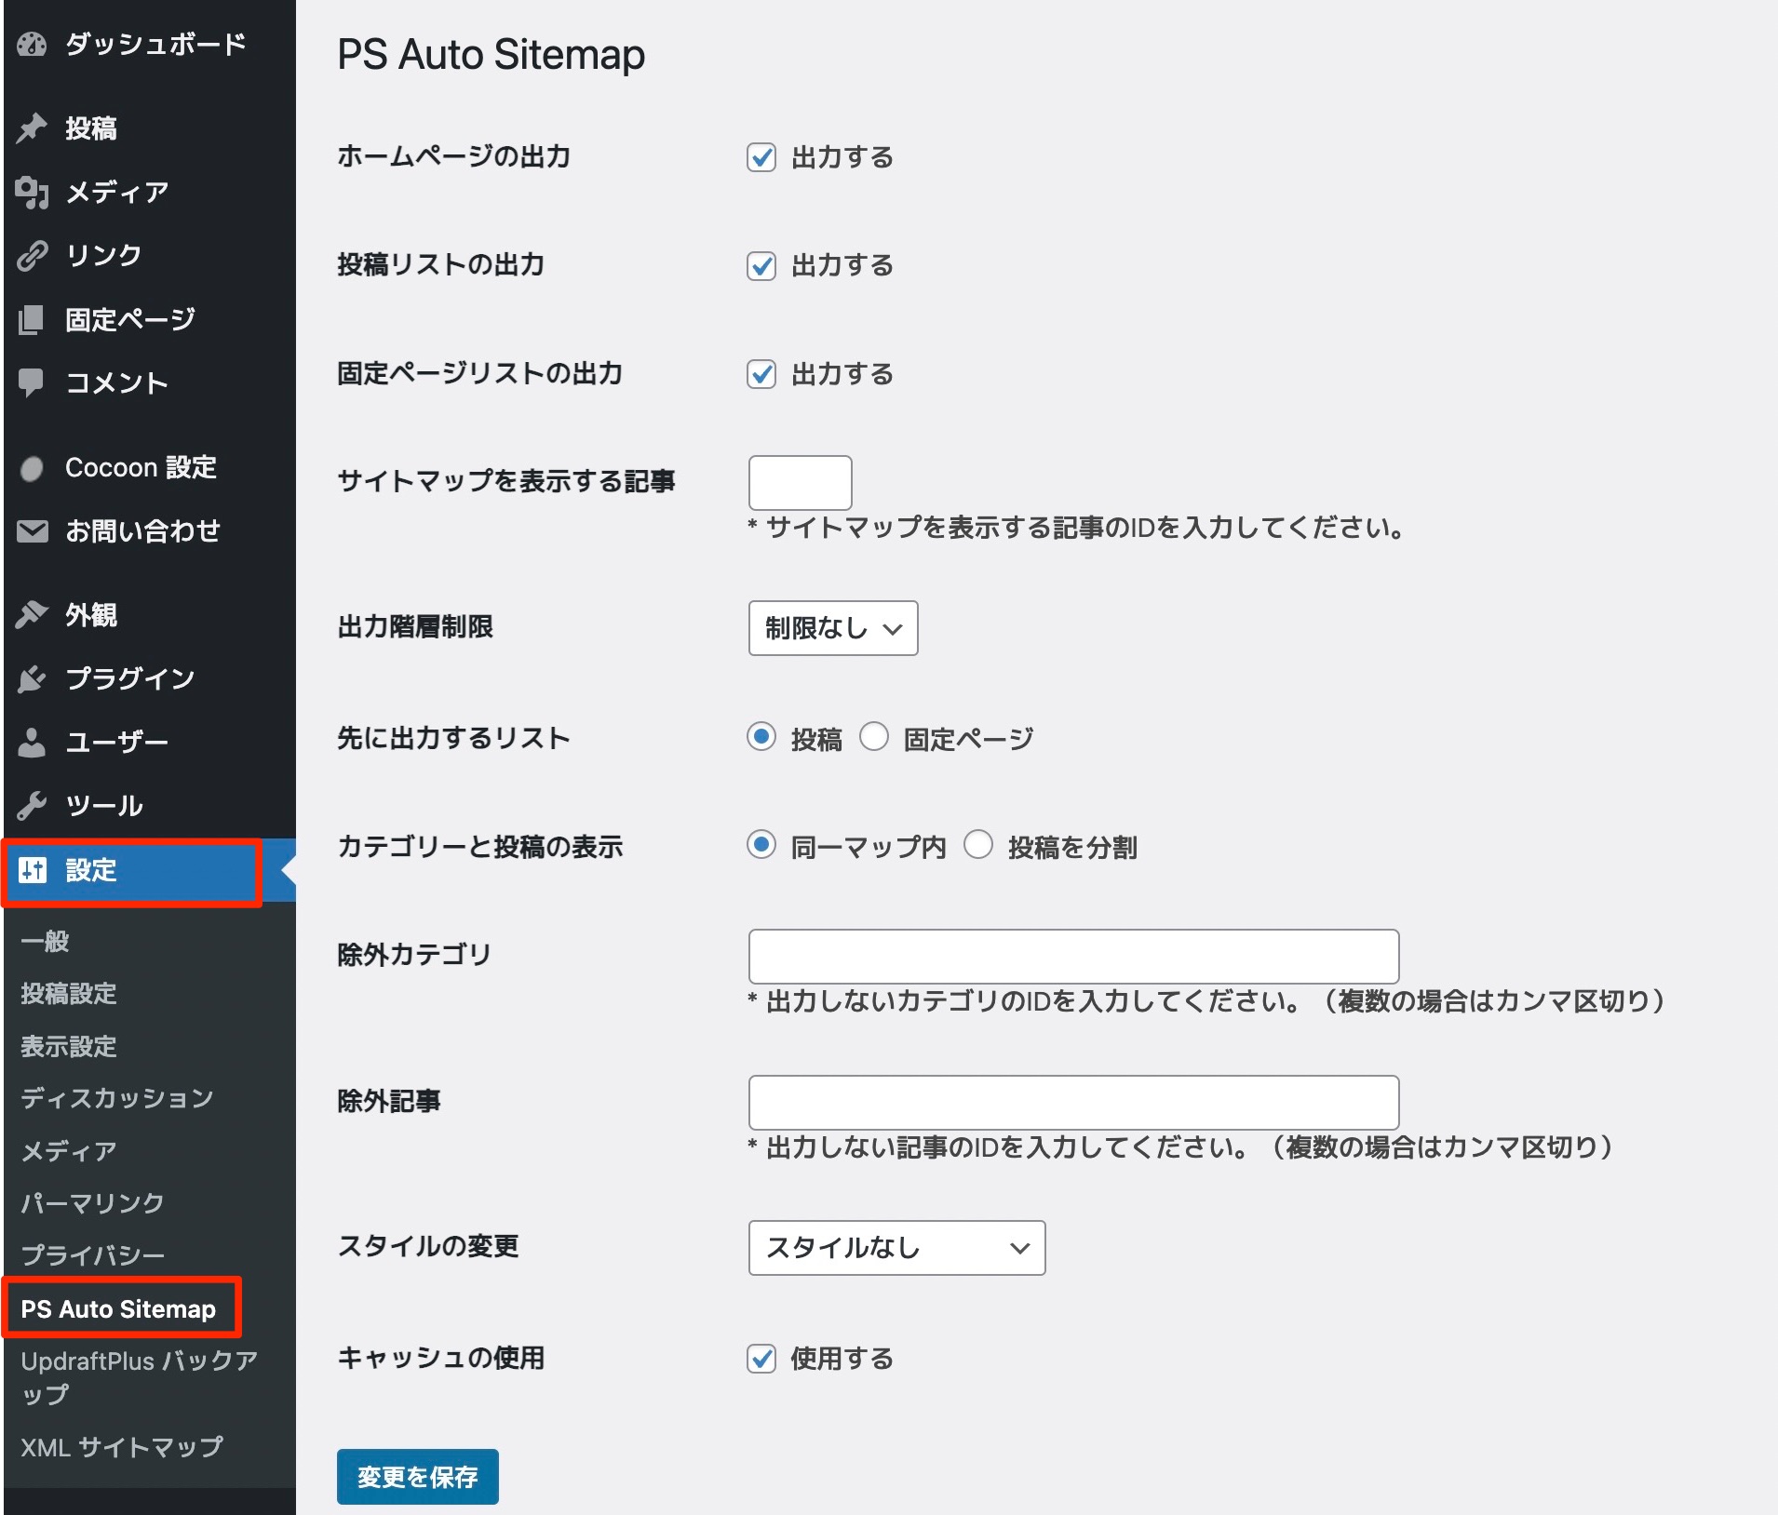The height and width of the screenshot is (1515, 1778).
Task: Click the envelope icon beside お問い合わせ
Action: click(32, 531)
